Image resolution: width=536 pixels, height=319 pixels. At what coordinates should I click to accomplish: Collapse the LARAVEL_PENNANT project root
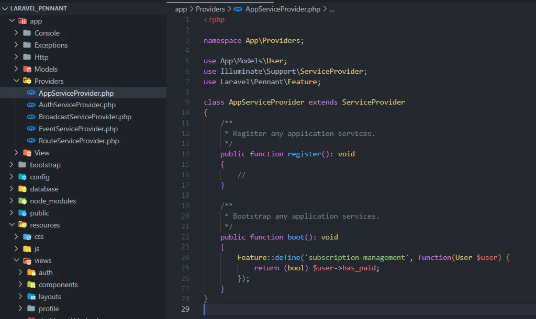(5, 9)
